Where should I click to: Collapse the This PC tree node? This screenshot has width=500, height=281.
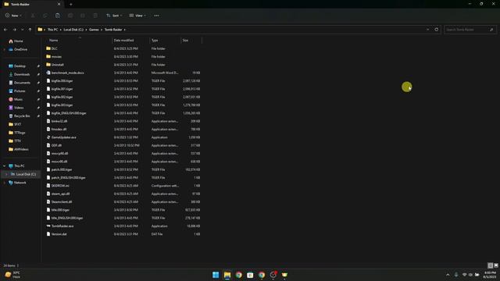tap(5, 166)
